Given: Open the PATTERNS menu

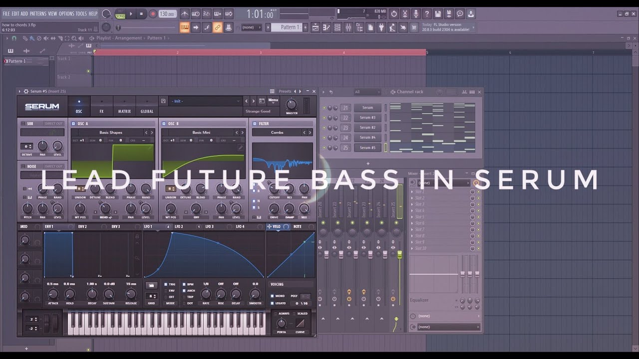Looking at the screenshot, I should [38, 13].
